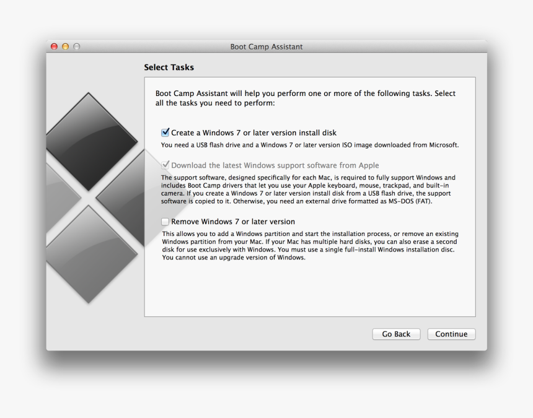Go Back to the previous step
This screenshot has width=533, height=418.
[x=397, y=334]
